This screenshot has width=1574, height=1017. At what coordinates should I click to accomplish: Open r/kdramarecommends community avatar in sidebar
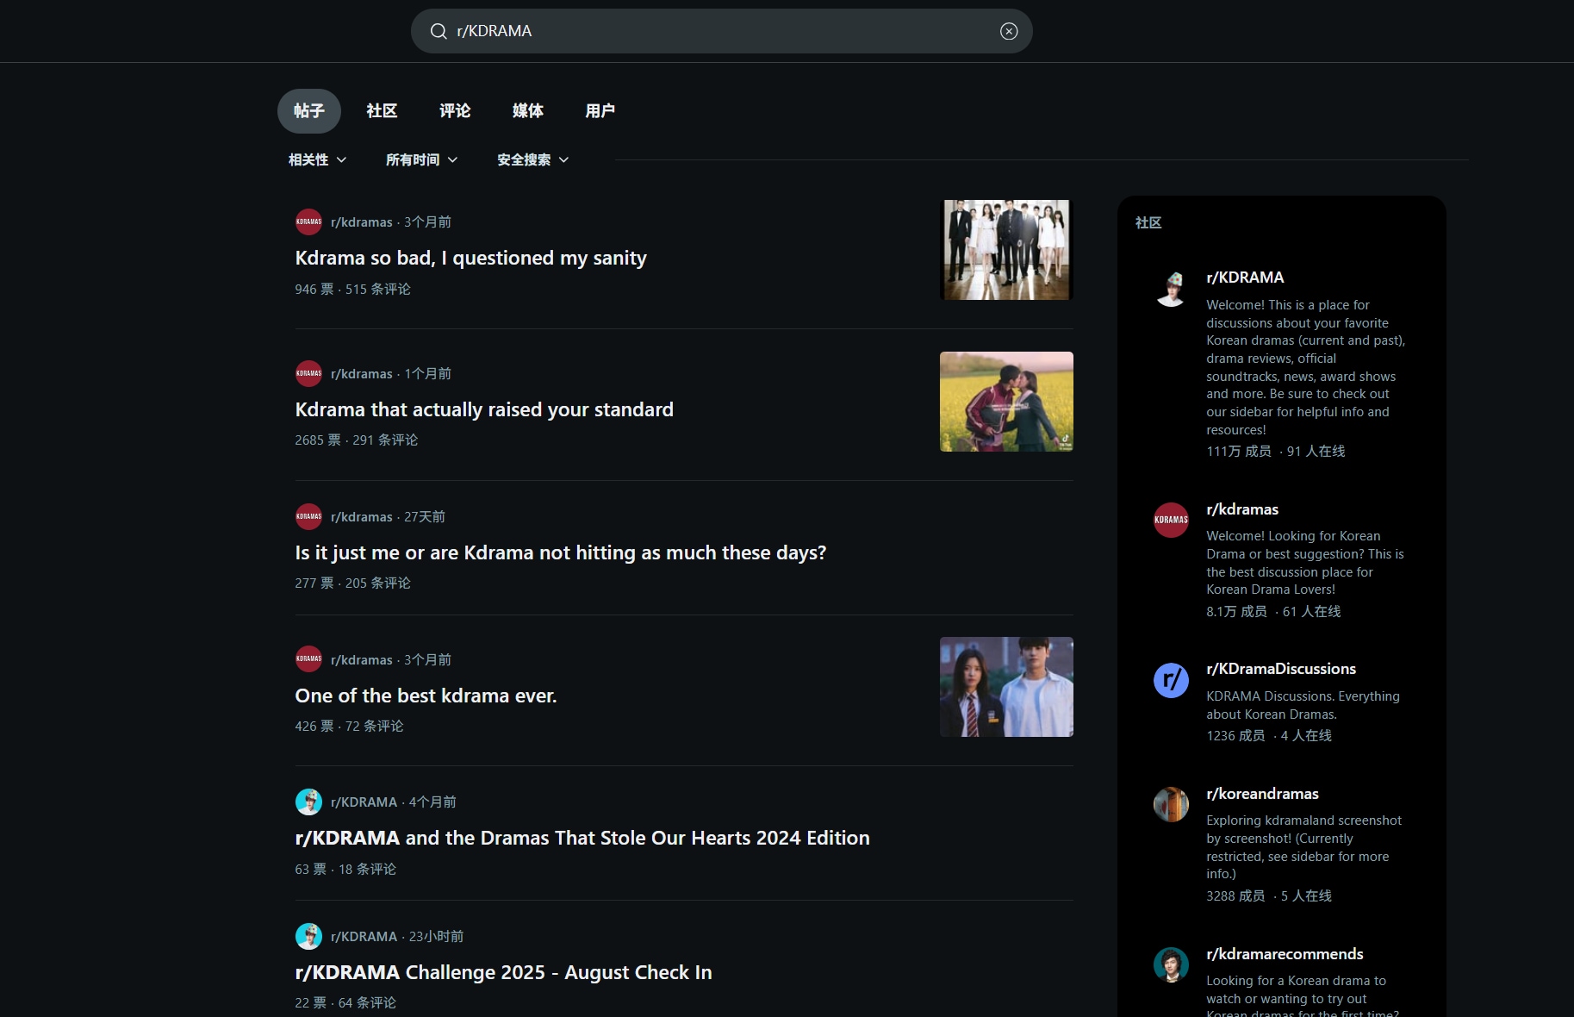click(x=1171, y=964)
